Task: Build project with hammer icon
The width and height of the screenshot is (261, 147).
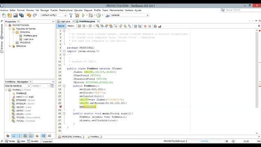Action: coord(71,16)
